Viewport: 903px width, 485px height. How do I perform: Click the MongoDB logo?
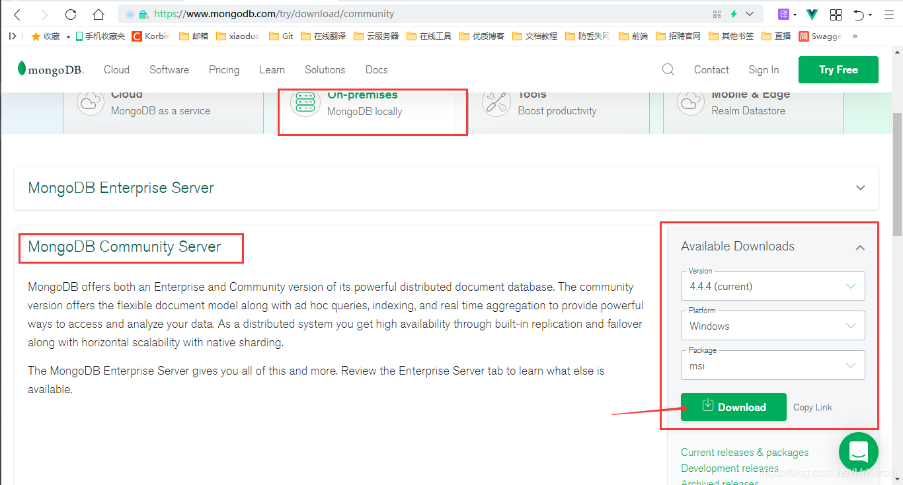(x=50, y=69)
